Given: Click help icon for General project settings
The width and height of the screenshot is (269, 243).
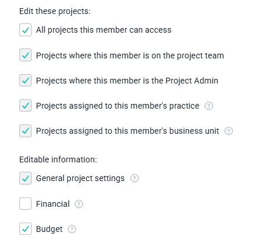Looking at the screenshot, I should click(x=134, y=178).
